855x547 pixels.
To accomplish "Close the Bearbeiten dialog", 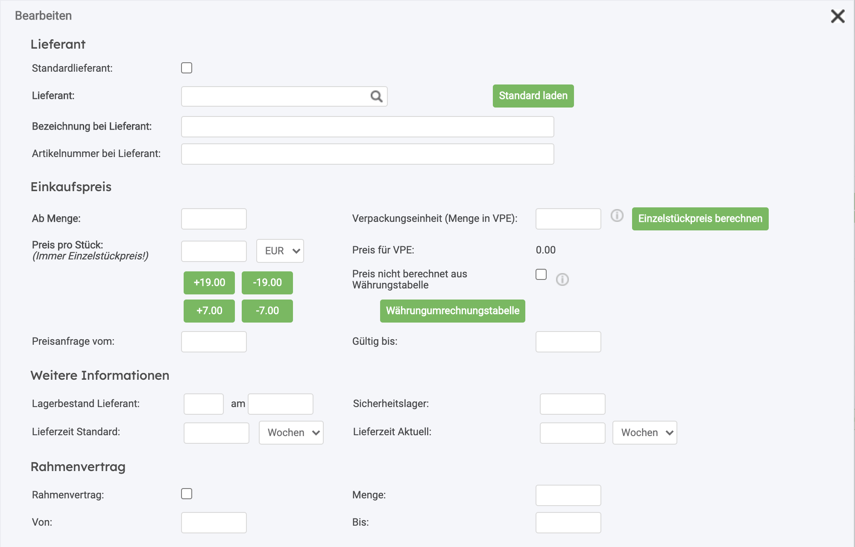I will coord(837,17).
